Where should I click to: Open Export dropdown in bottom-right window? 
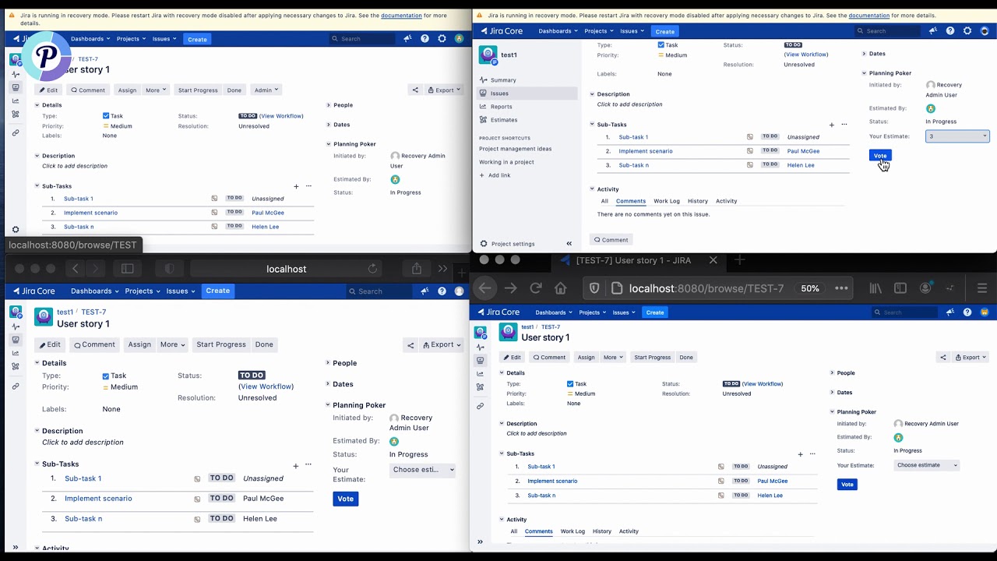971,358
